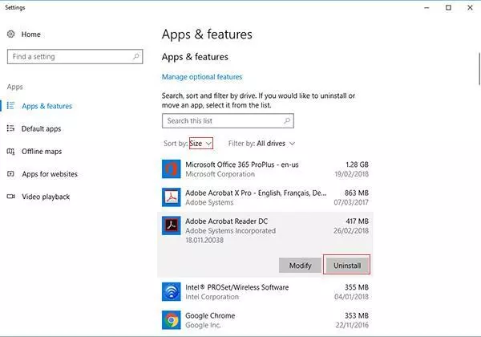The image size is (481, 337).
Task: Click the date 07/03/2017
Action: [x=351, y=202]
